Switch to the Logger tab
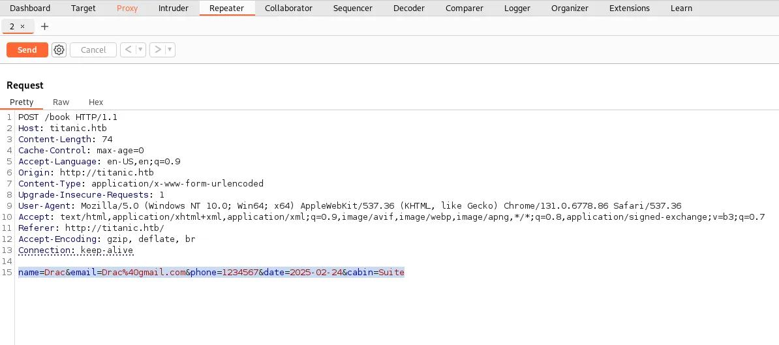The width and height of the screenshot is (779, 345). pos(517,8)
